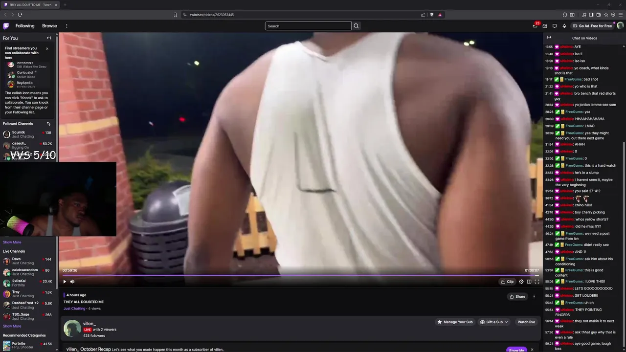Open caseoh_ channel in the sidebar
This screenshot has width=626, height=352.
[x=28, y=145]
